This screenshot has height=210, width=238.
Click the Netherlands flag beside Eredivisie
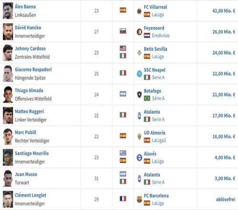click(147, 35)
